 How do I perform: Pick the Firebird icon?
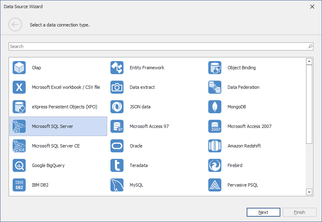coord(214,165)
